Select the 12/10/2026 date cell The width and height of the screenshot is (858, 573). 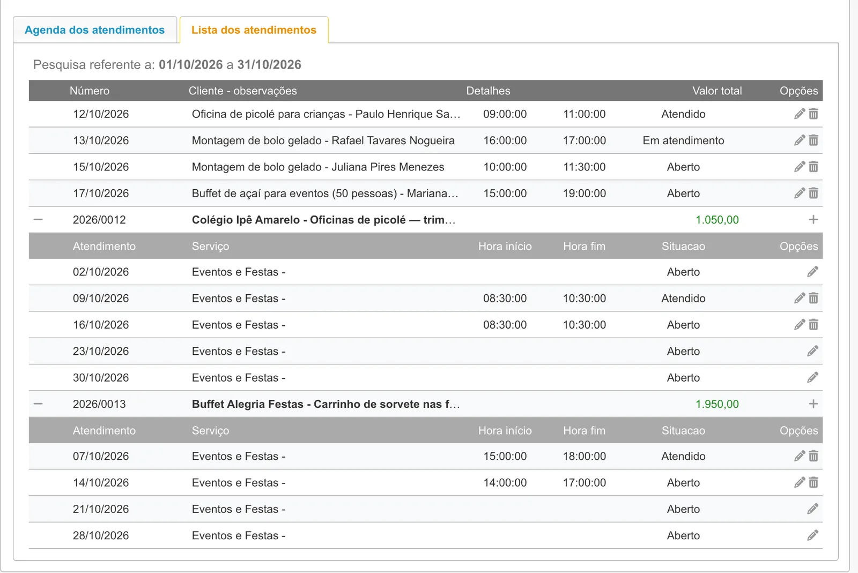tap(101, 114)
